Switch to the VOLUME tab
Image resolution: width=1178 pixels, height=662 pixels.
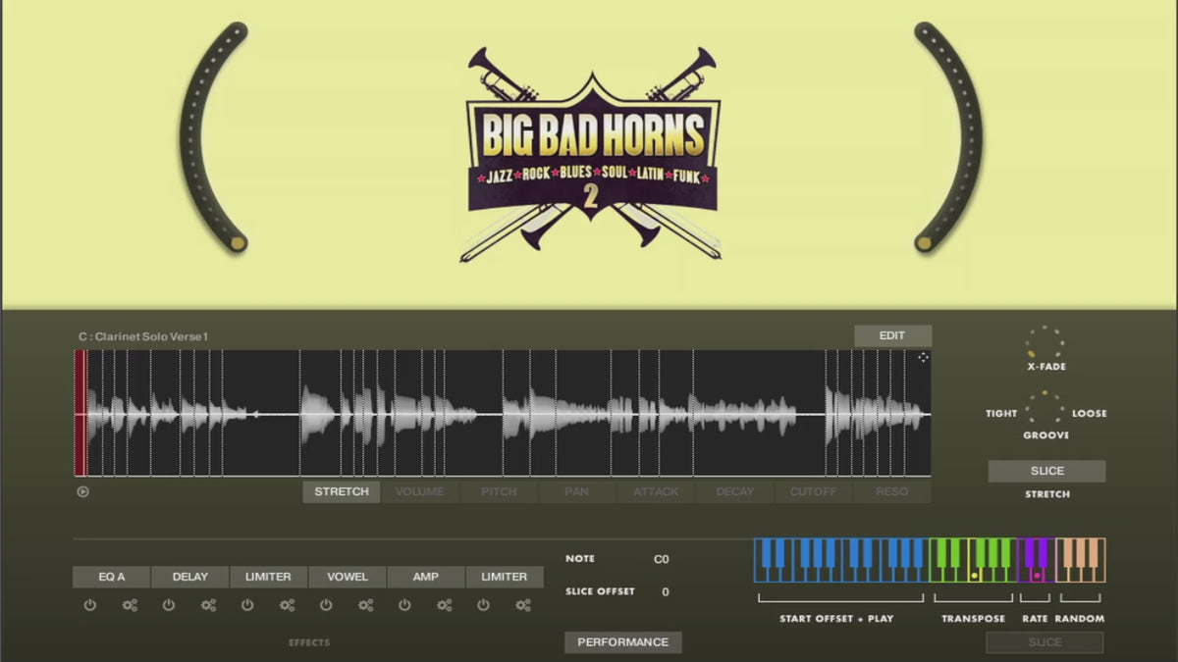(419, 491)
